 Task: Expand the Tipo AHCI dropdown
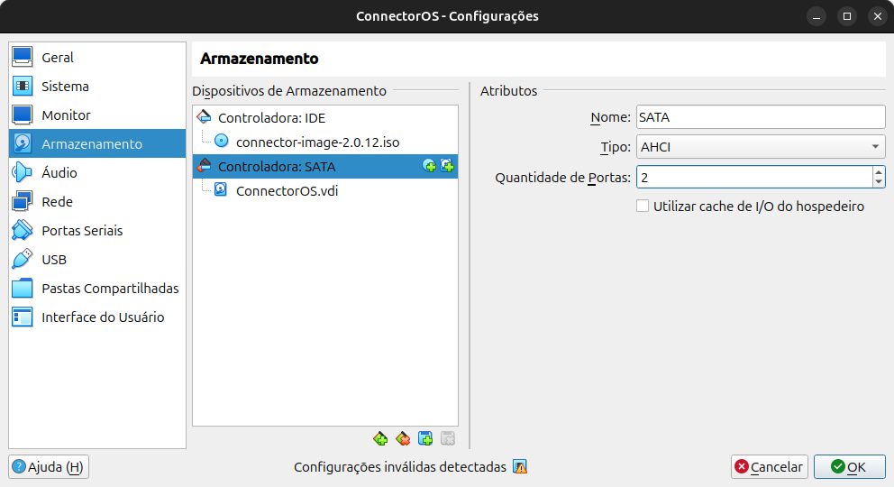[x=761, y=147]
